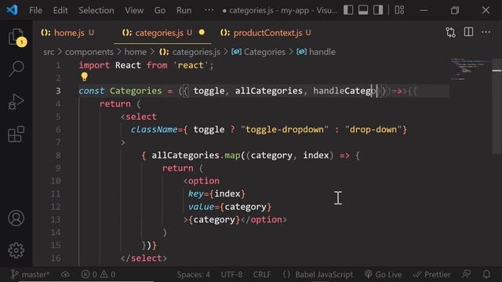Click Customize Layout icon in title bar
502x282 pixels.
point(399,10)
